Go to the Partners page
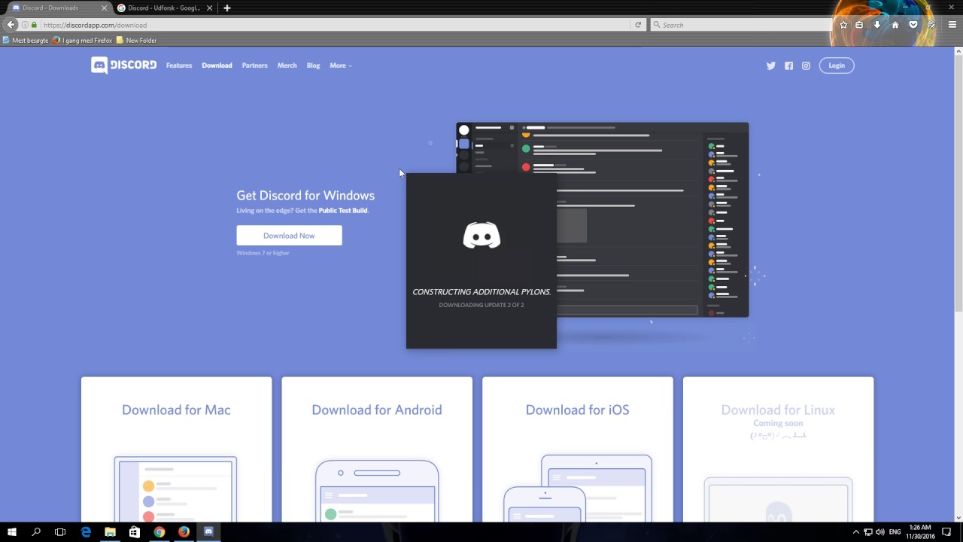 (254, 65)
